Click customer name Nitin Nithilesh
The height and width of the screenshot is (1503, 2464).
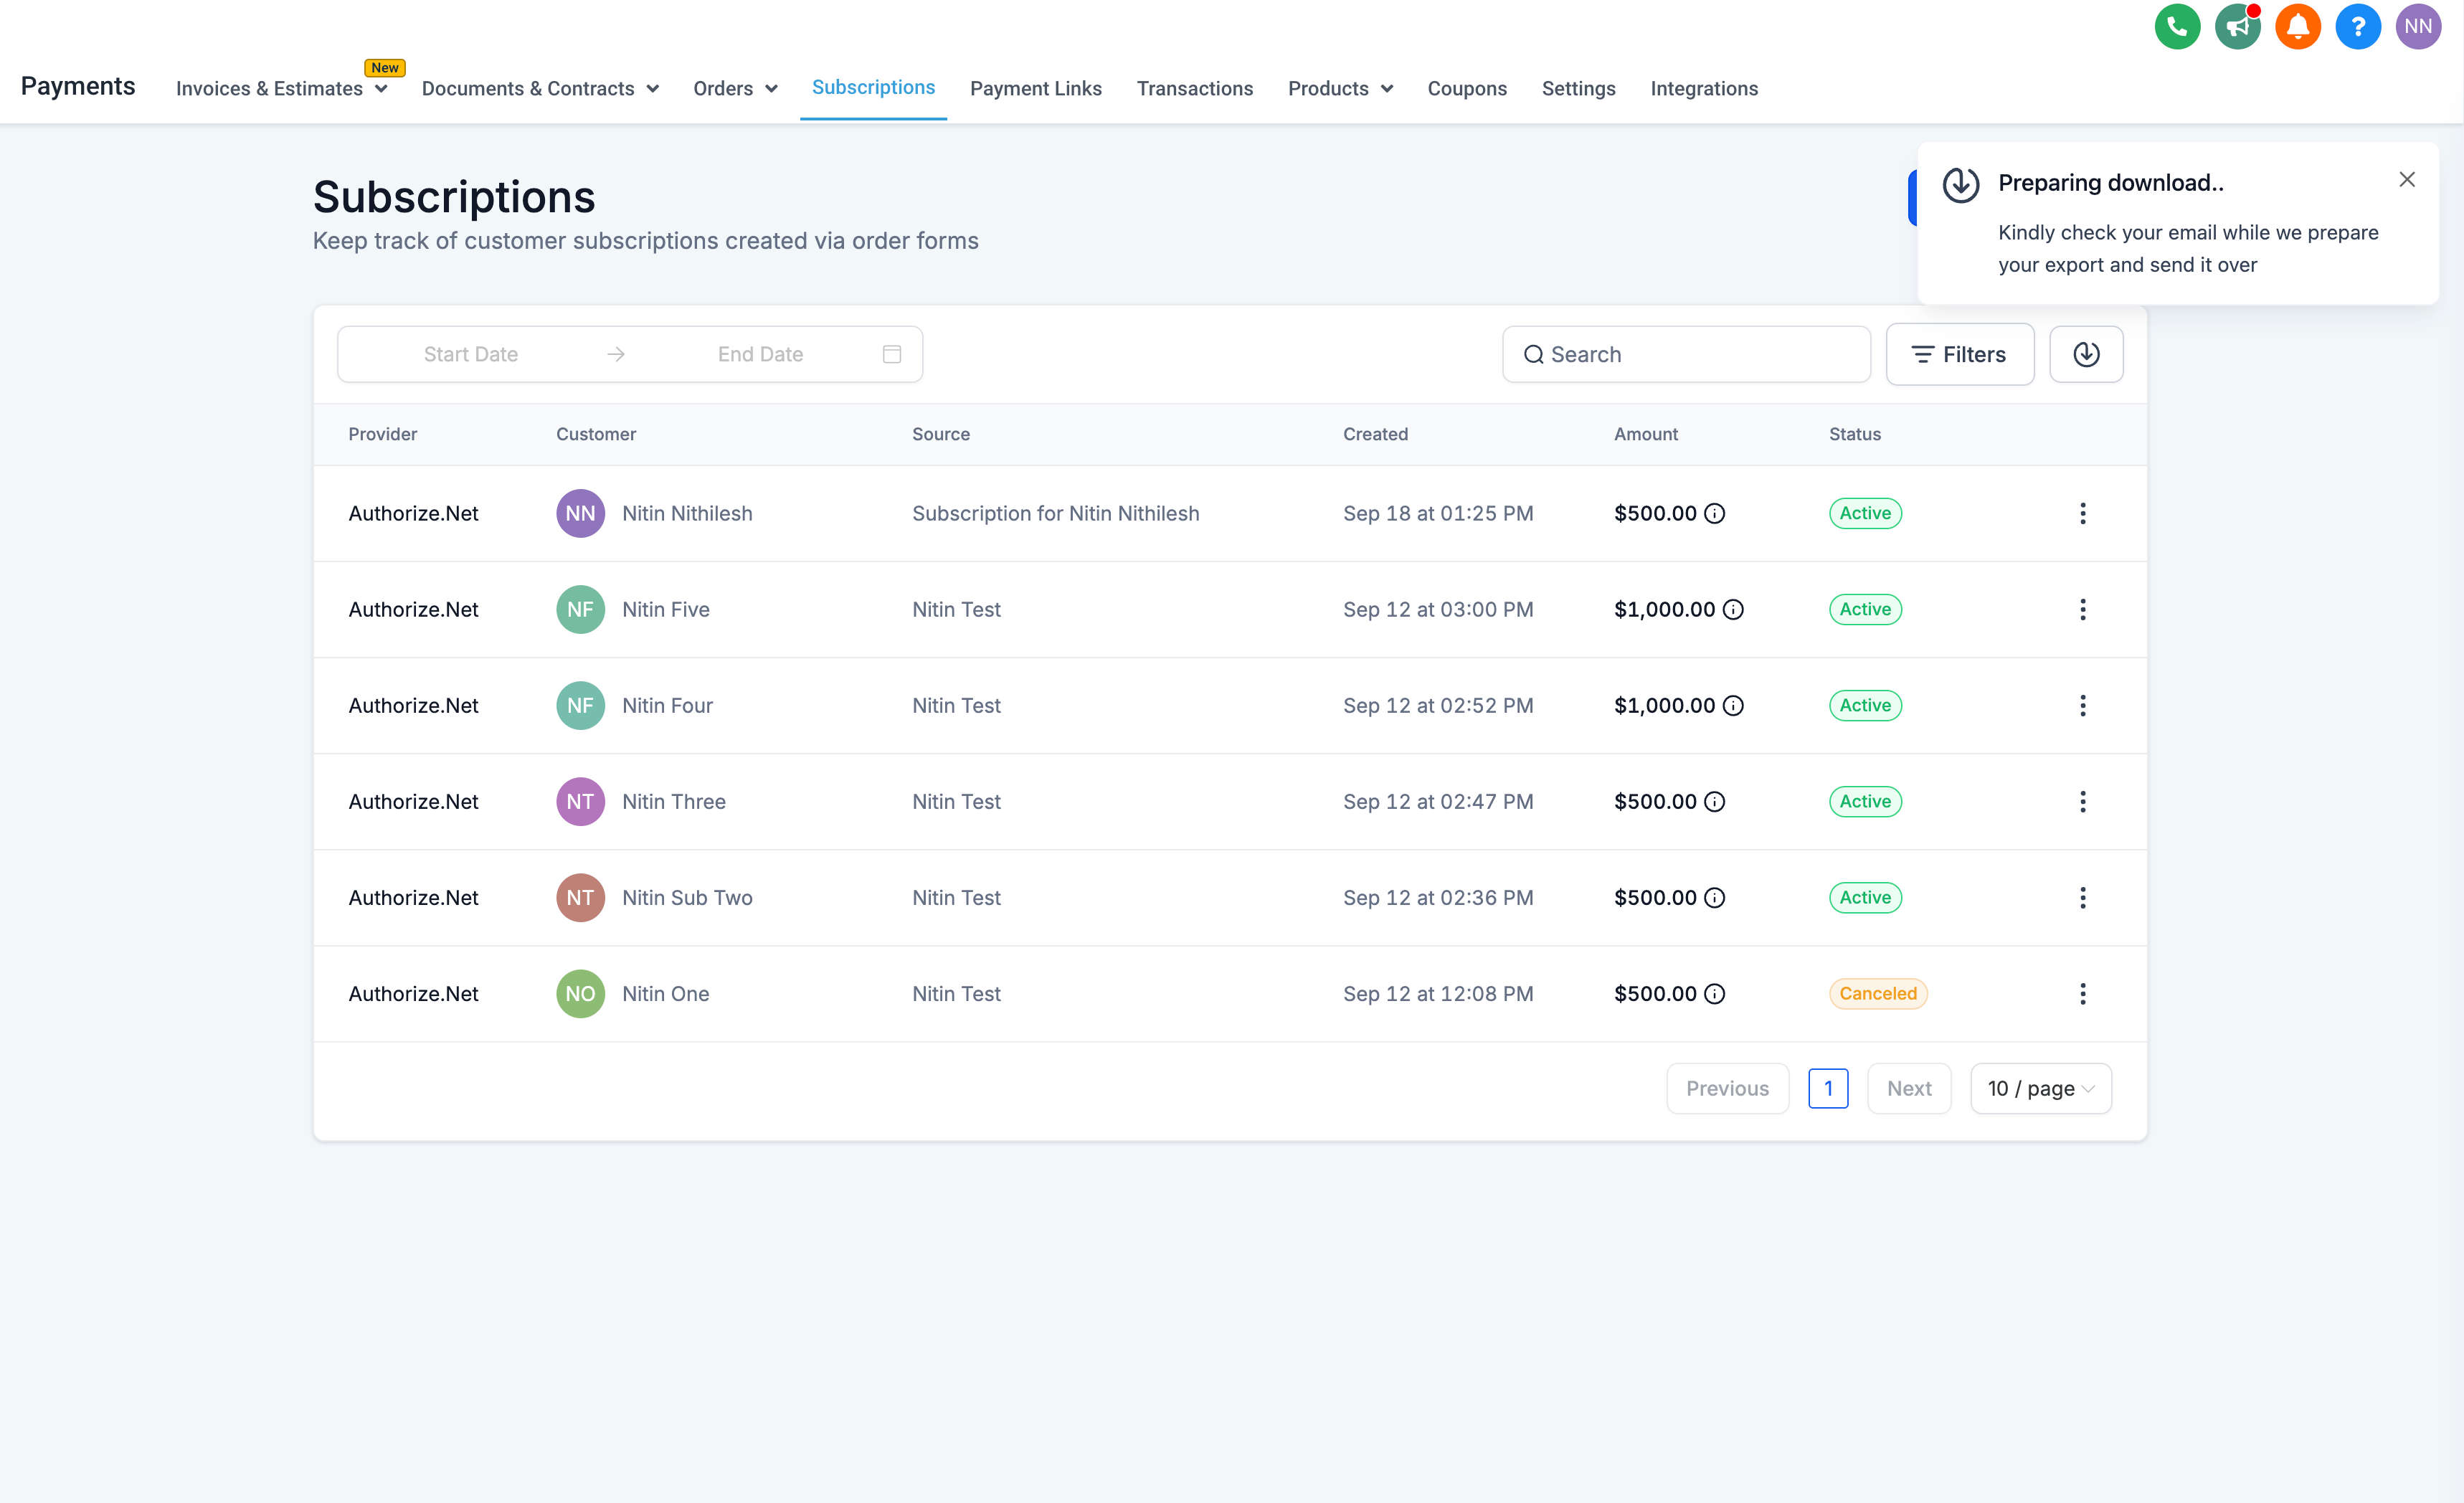pyautogui.click(x=687, y=514)
